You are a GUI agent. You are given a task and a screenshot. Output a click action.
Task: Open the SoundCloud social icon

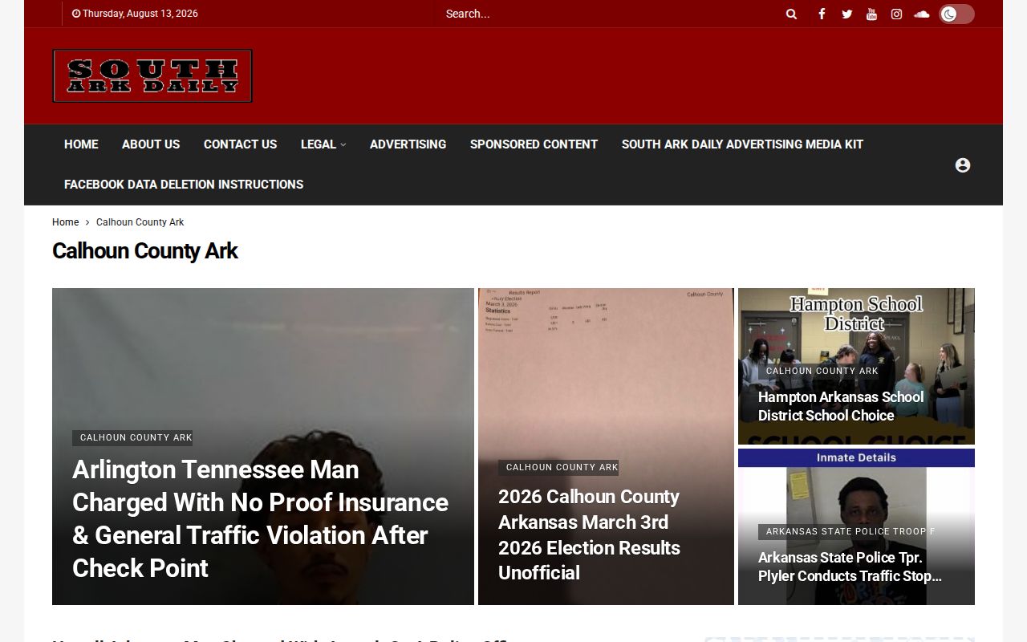click(x=922, y=14)
